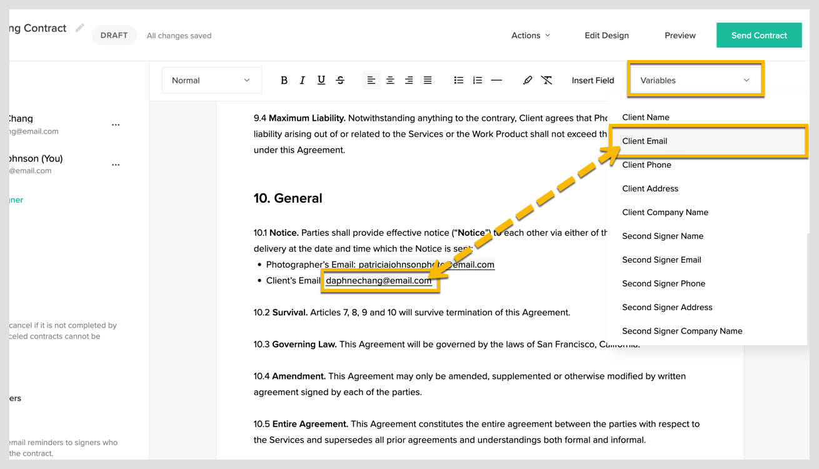Insert a horizontal divider line
819x469 pixels.
[496, 80]
